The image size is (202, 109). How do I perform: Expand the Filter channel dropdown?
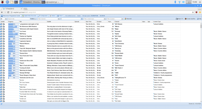click(x=59, y=19)
